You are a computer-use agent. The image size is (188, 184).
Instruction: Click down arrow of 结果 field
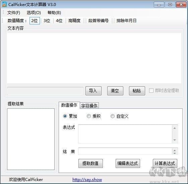pos(175,153)
